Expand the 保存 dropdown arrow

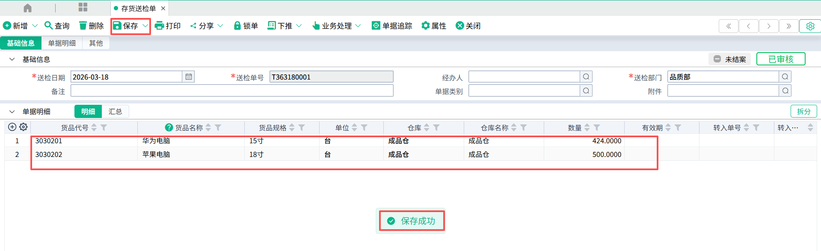tap(145, 26)
